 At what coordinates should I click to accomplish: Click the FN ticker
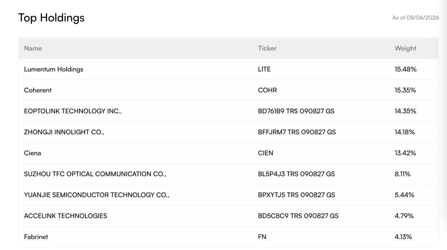pos(262,237)
